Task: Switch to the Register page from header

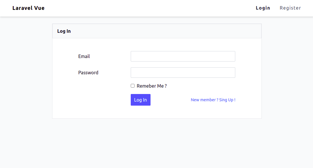Action: click(290, 8)
